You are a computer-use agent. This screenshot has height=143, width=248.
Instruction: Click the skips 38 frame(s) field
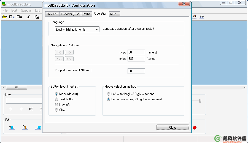pyautogui.click(x=136, y=52)
